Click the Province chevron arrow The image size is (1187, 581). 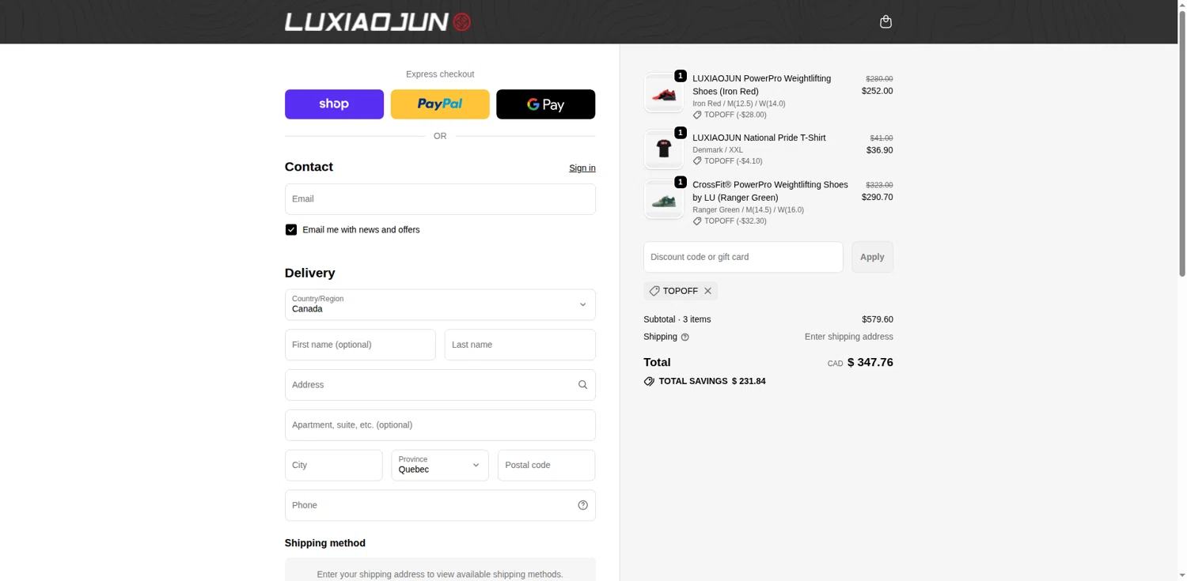pyautogui.click(x=476, y=466)
